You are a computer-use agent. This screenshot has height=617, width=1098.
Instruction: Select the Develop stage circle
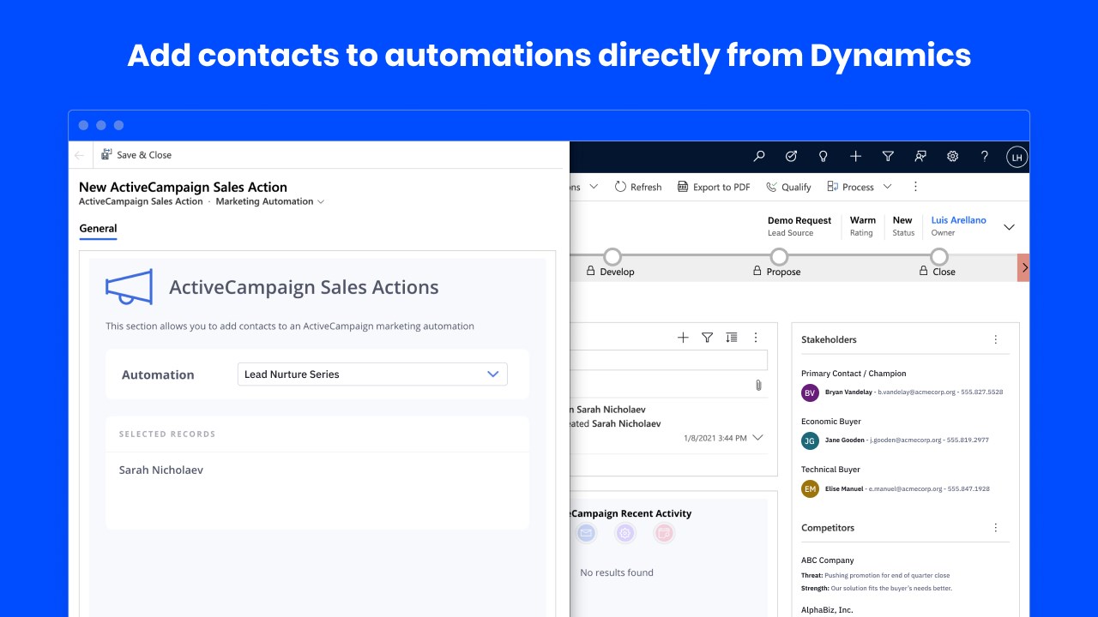612,256
